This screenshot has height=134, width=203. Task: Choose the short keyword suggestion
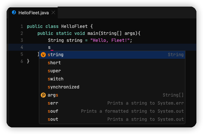pyautogui.click(x=112, y=63)
